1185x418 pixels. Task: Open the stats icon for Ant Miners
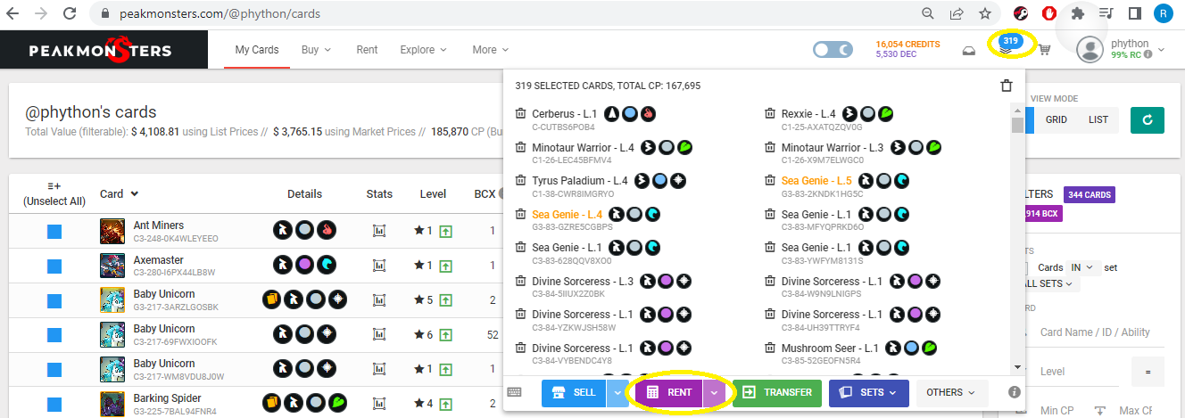point(379,231)
